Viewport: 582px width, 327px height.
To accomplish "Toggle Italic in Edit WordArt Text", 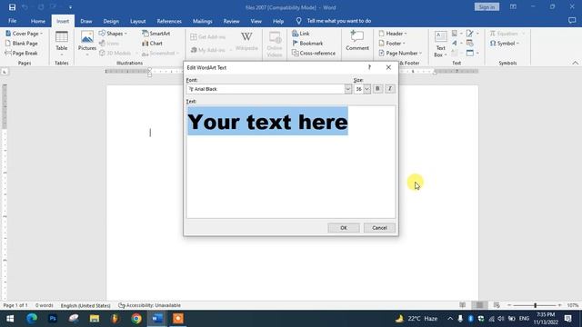I will [390, 89].
